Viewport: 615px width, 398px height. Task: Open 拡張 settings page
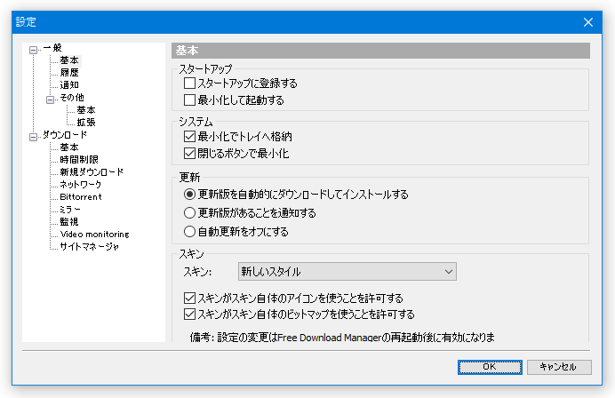click(86, 123)
